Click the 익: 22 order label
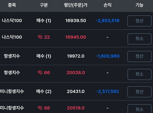The image size is (153, 113). click(x=44, y=37)
